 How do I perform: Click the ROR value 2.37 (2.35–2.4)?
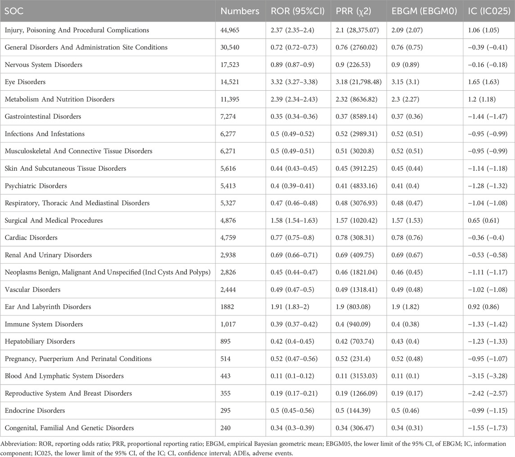pos(292,30)
